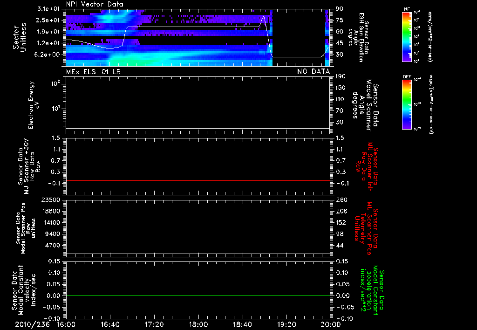Click the 'Model Scanner Angle degrees' axis title
The width and height of the screenshot is (477, 330).
(x=365, y=105)
